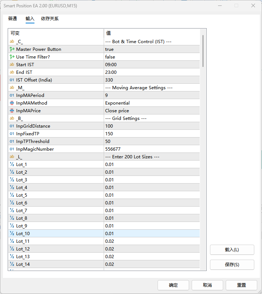The width and height of the screenshot is (262, 294).
Task: Edit the IST Offset value 330
Action: tap(152, 80)
